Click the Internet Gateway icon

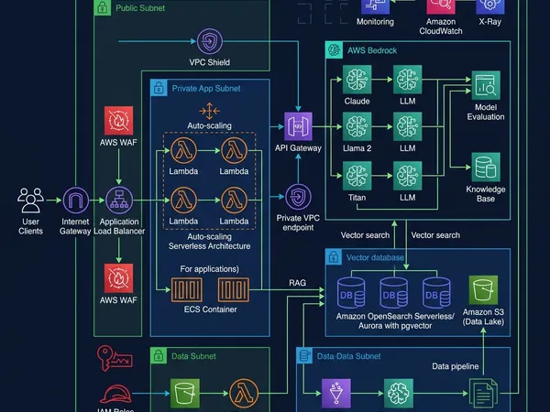76,201
